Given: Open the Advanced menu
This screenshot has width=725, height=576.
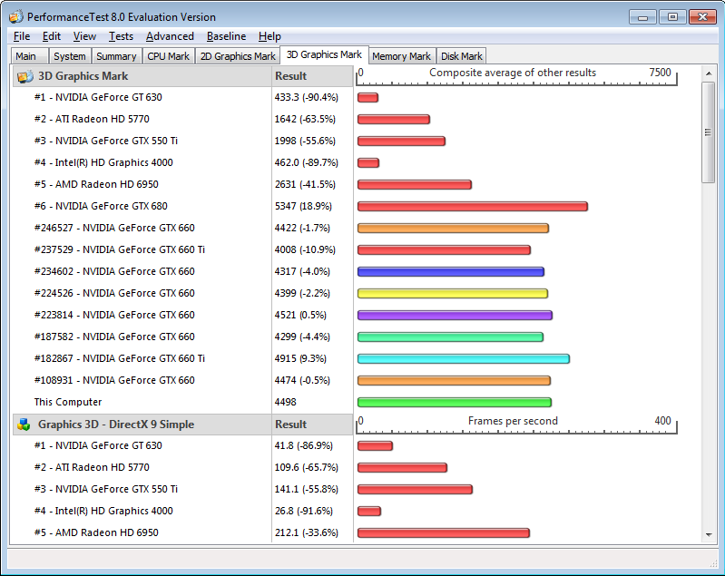Looking at the screenshot, I should point(170,36).
